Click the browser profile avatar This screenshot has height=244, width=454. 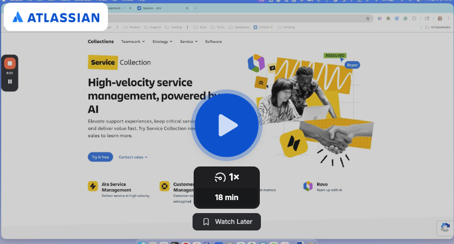pyautogui.click(x=440, y=18)
